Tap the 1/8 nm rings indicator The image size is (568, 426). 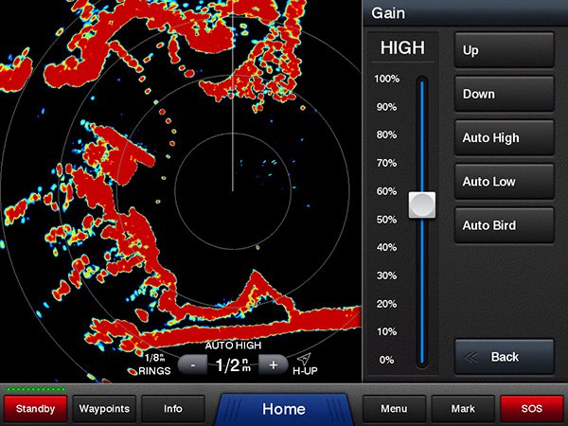coord(157,364)
